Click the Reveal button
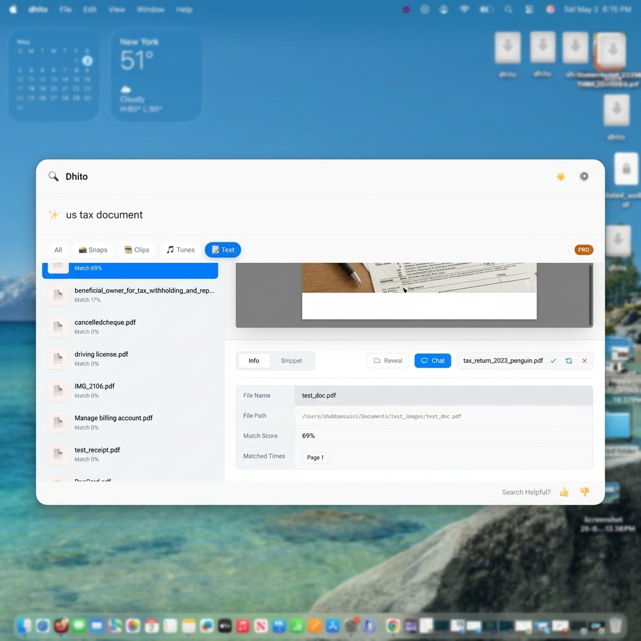 point(387,361)
